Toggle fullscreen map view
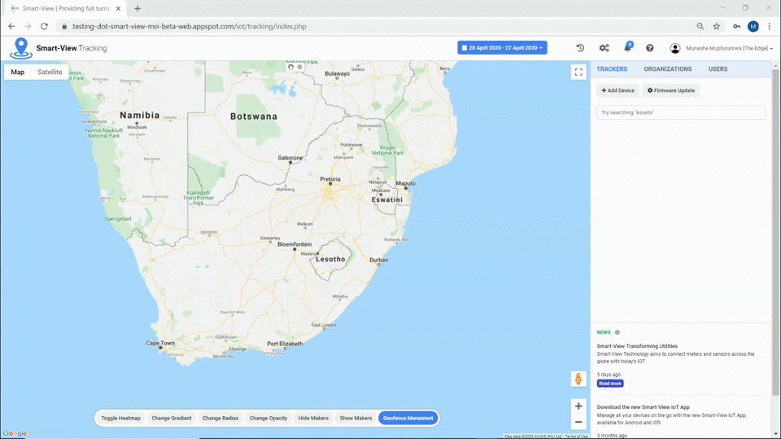 (578, 72)
